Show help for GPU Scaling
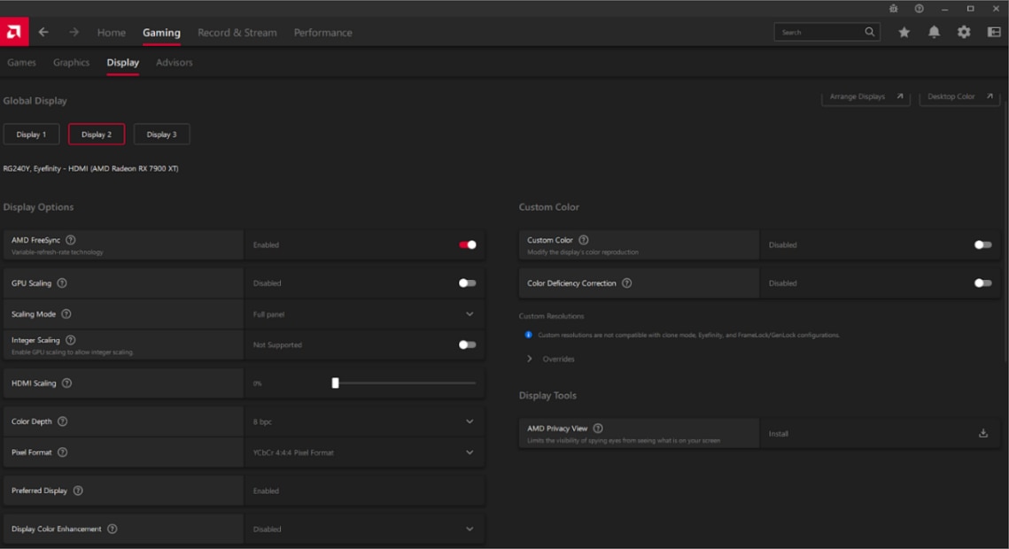 tap(62, 282)
